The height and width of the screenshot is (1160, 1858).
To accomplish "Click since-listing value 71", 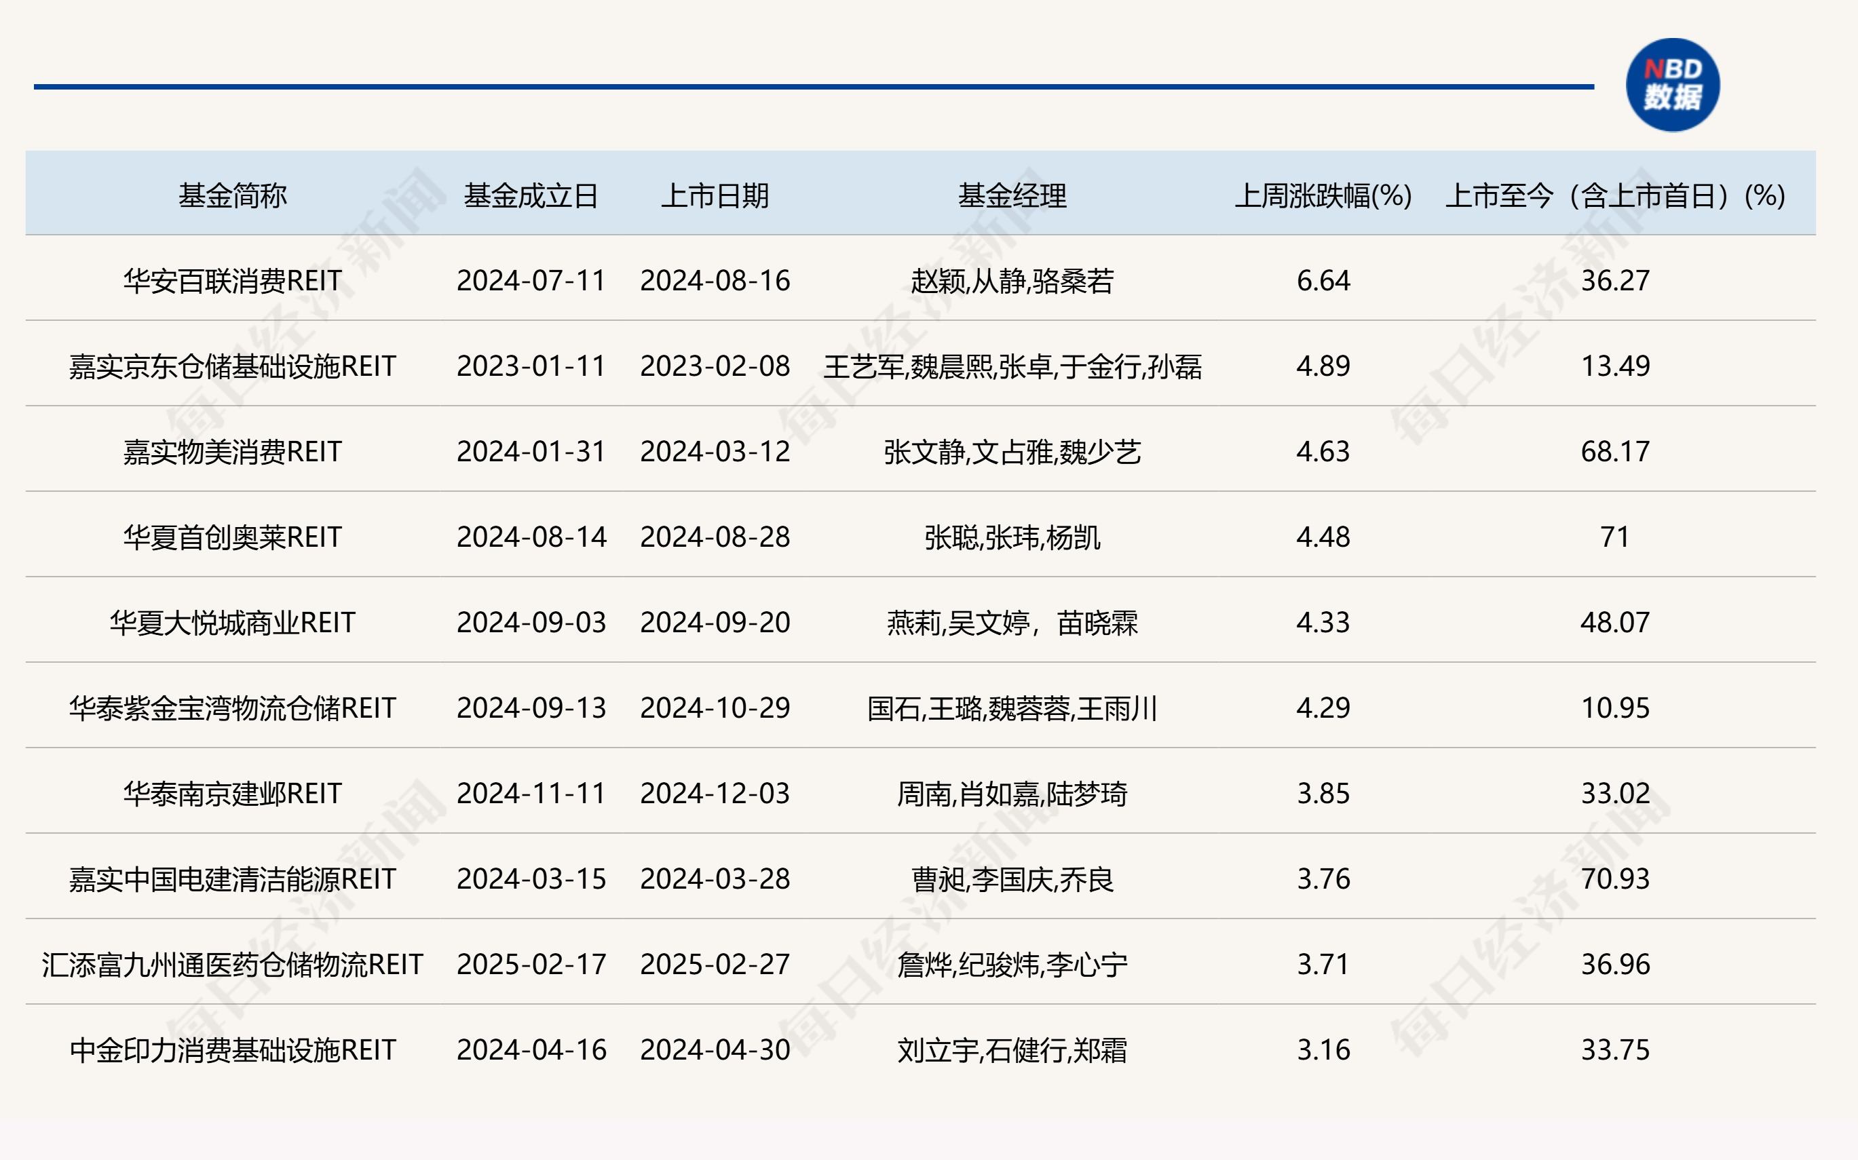I will pyautogui.click(x=1616, y=537).
